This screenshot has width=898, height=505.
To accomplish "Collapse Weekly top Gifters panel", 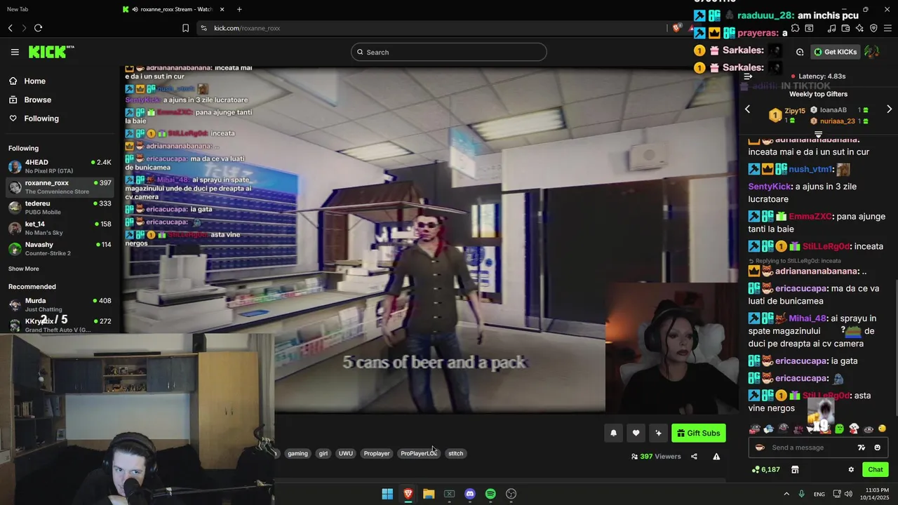I will pyautogui.click(x=818, y=133).
